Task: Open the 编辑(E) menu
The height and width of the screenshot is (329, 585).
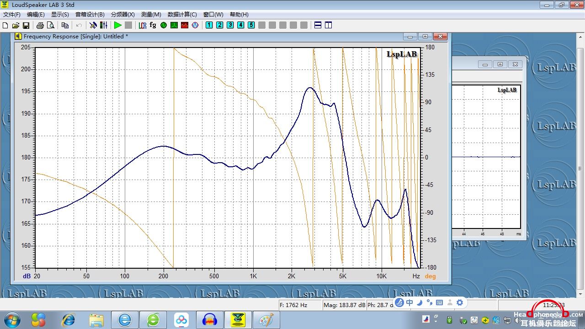Action: (x=36, y=15)
